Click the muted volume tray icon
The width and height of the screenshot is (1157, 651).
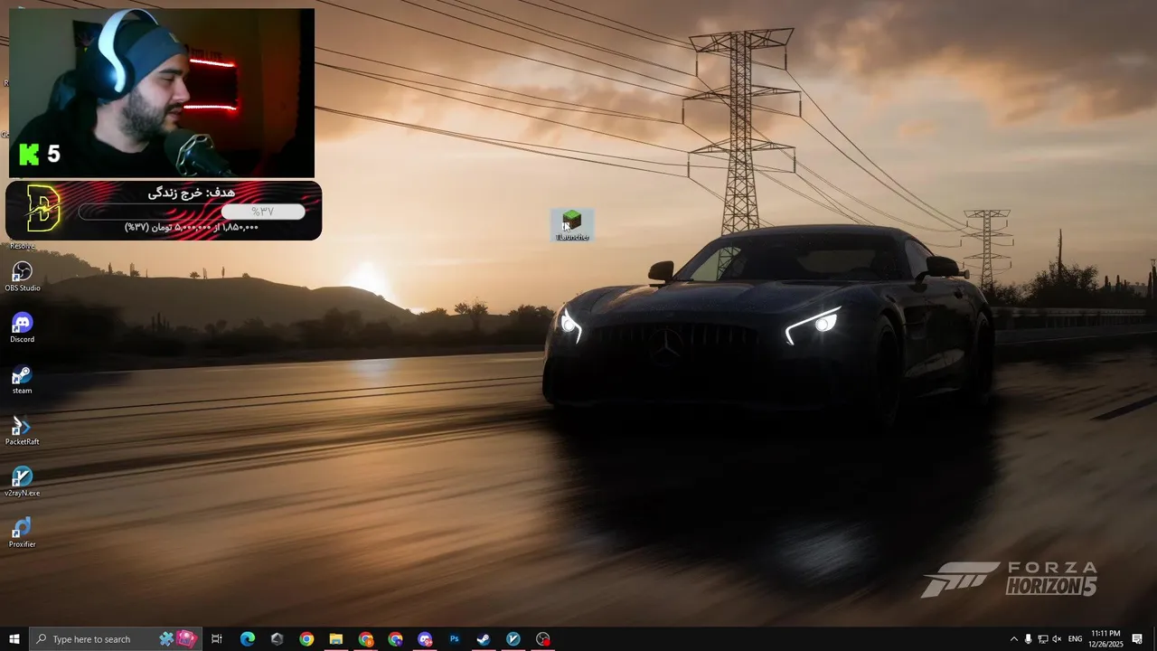click(x=1057, y=639)
